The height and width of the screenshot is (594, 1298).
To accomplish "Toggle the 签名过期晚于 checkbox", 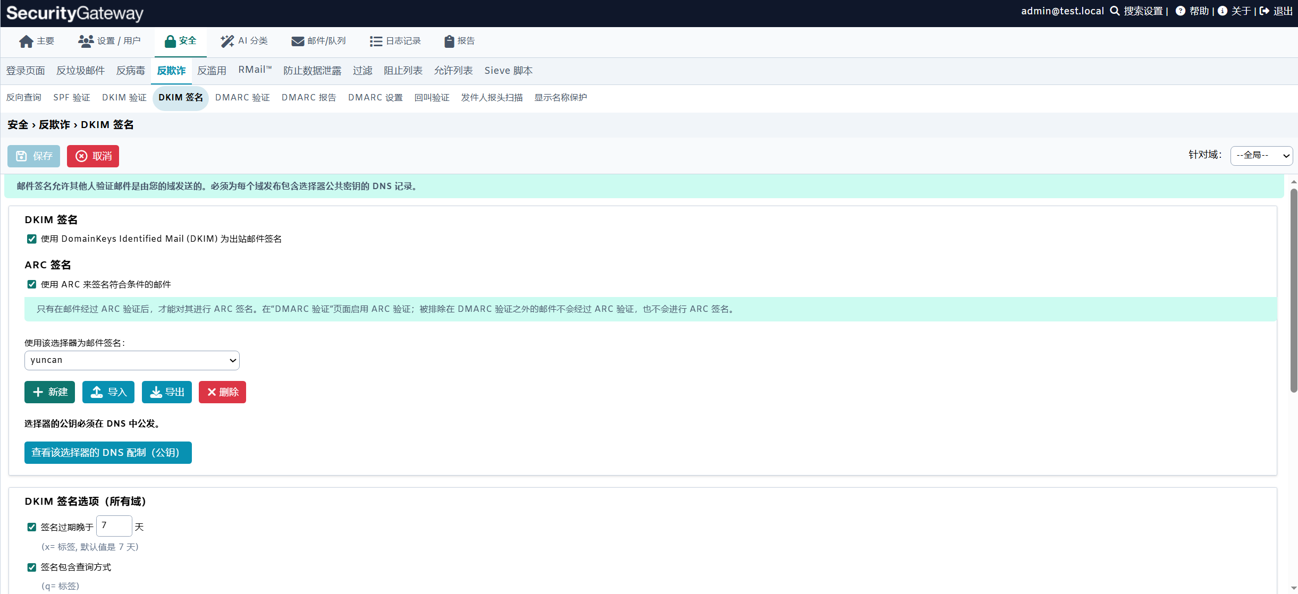I will click(x=32, y=527).
